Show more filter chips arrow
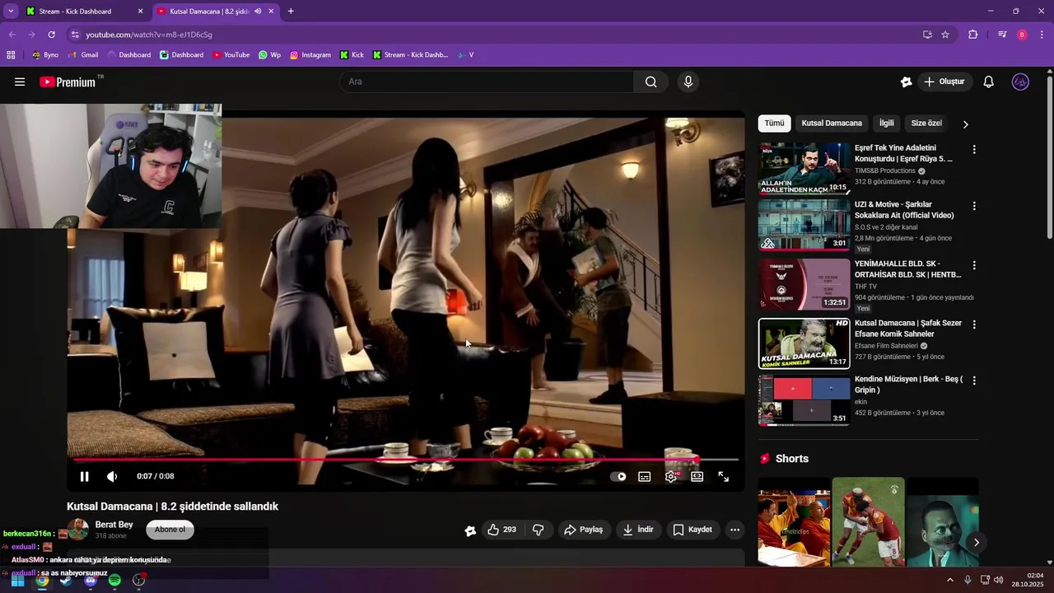This screenshot has width=1054, height=593. tap(965, 124)
